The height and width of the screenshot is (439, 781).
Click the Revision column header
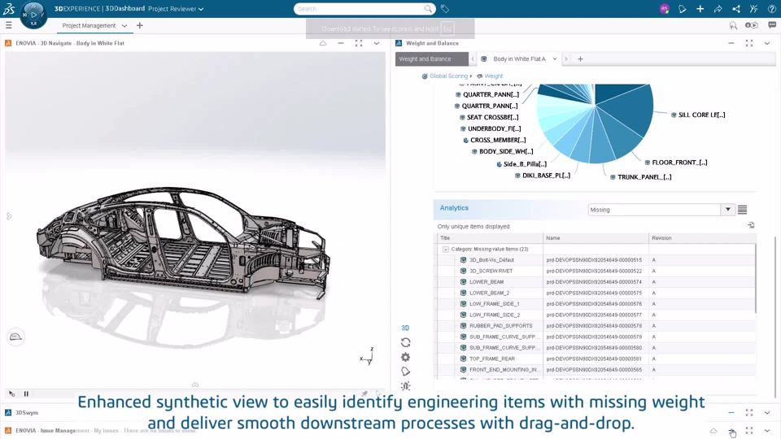(702, 238)
